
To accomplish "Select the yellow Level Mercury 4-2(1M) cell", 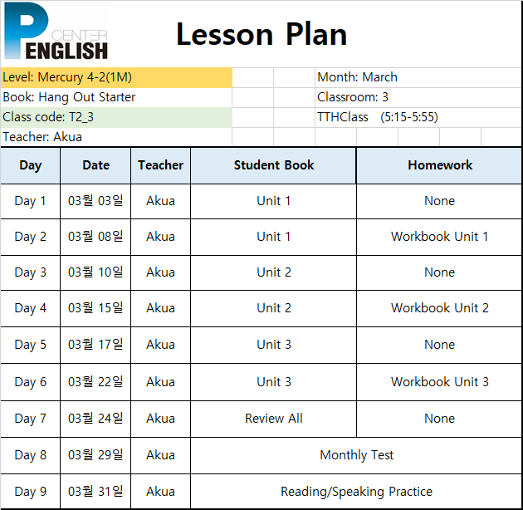I will (x=116, y=77).
